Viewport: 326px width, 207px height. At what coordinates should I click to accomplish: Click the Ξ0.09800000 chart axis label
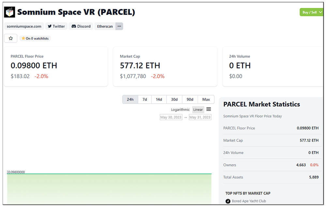point(16,172)
